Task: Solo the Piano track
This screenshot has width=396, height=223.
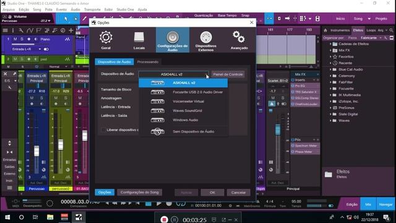Action: (x=22, y=39)
